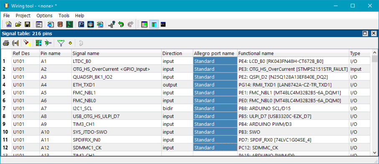379x164 pixels.
Task: Click the green PCB board icon
Action: coord(70,24)
